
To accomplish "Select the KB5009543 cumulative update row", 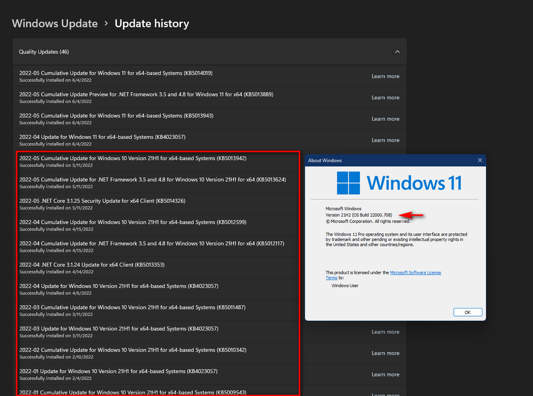I will coord(210,391).
